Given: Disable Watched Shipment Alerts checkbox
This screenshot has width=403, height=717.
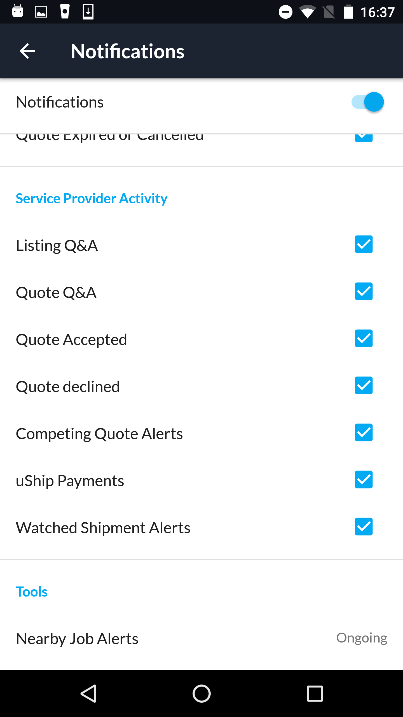Looking at the screenshot, I should [x=364, y=527].
